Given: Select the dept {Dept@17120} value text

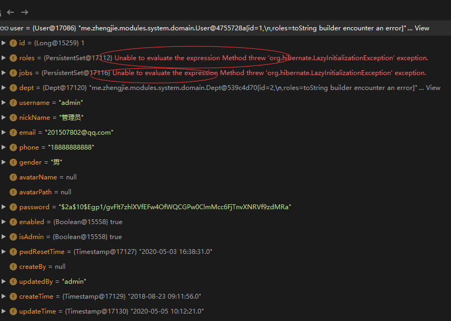Looking at the screenshot, I should [230, 88].
